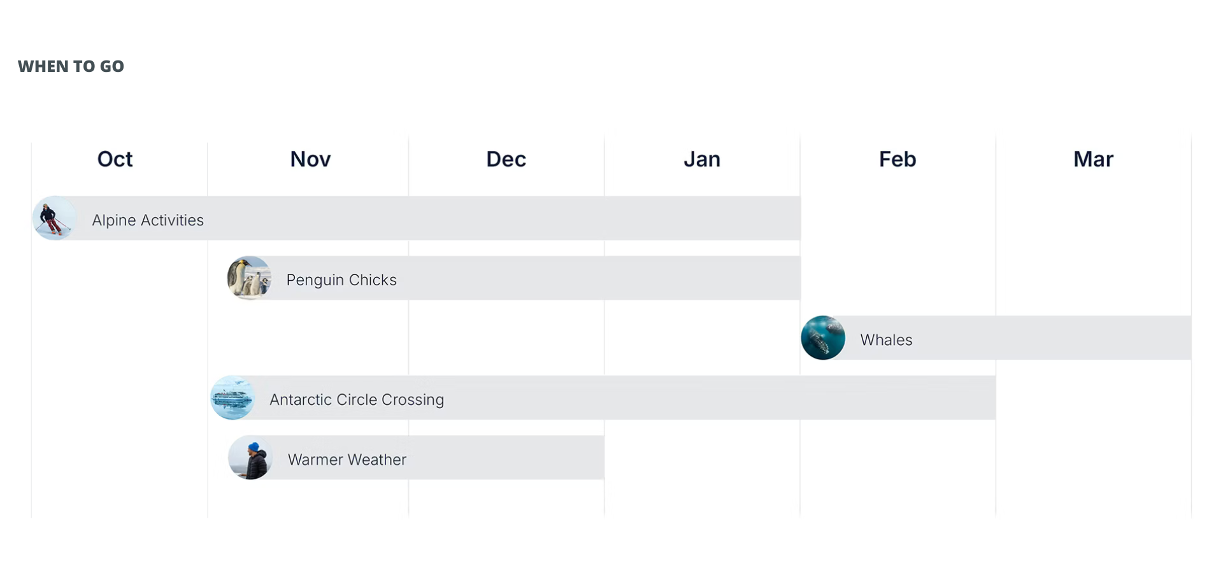Select the Warmer Weather label

click(x=347, y=460)
